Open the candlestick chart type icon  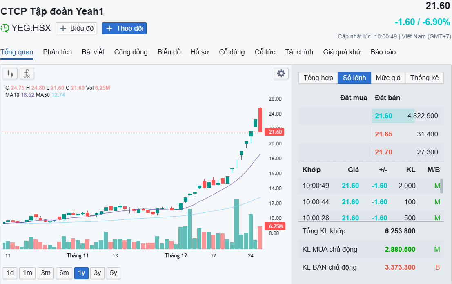(10, 74)
